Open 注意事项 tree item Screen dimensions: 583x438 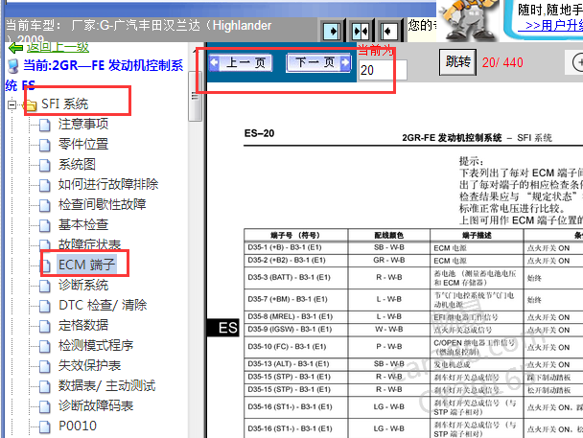[83, 124]
